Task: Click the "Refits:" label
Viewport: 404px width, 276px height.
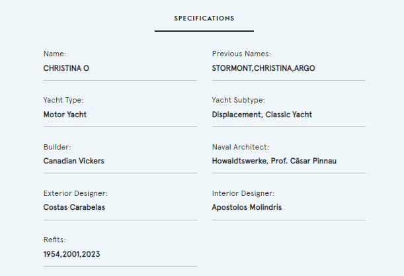Action: 55,240
